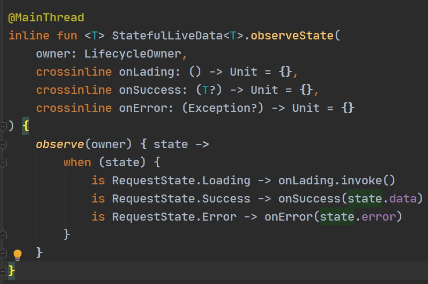Click the @MainThread annotation
The image size is (428, 284).
tap(46, 18)
